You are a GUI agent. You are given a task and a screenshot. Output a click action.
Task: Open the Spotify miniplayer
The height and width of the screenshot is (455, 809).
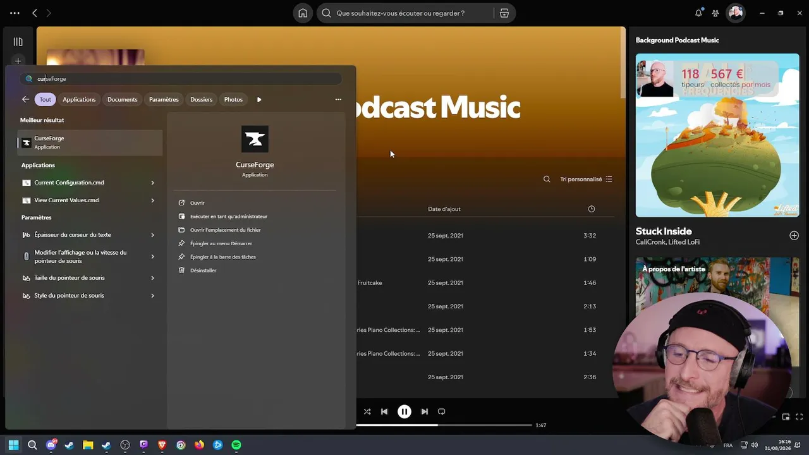pos(786,416)
